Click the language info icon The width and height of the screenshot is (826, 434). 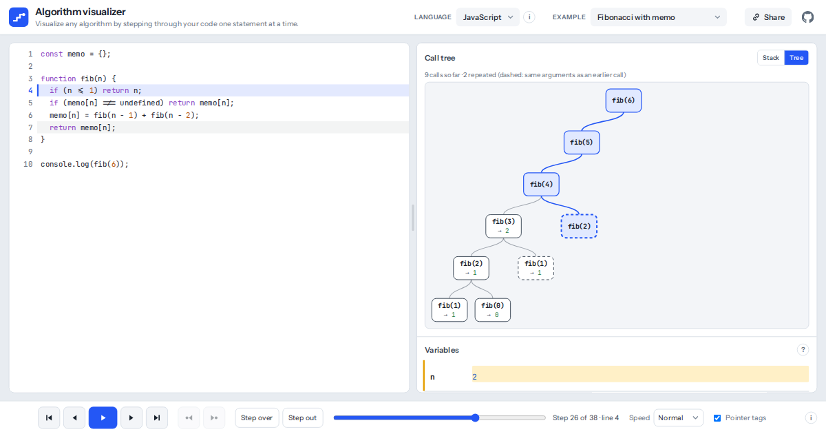[529, 17]
